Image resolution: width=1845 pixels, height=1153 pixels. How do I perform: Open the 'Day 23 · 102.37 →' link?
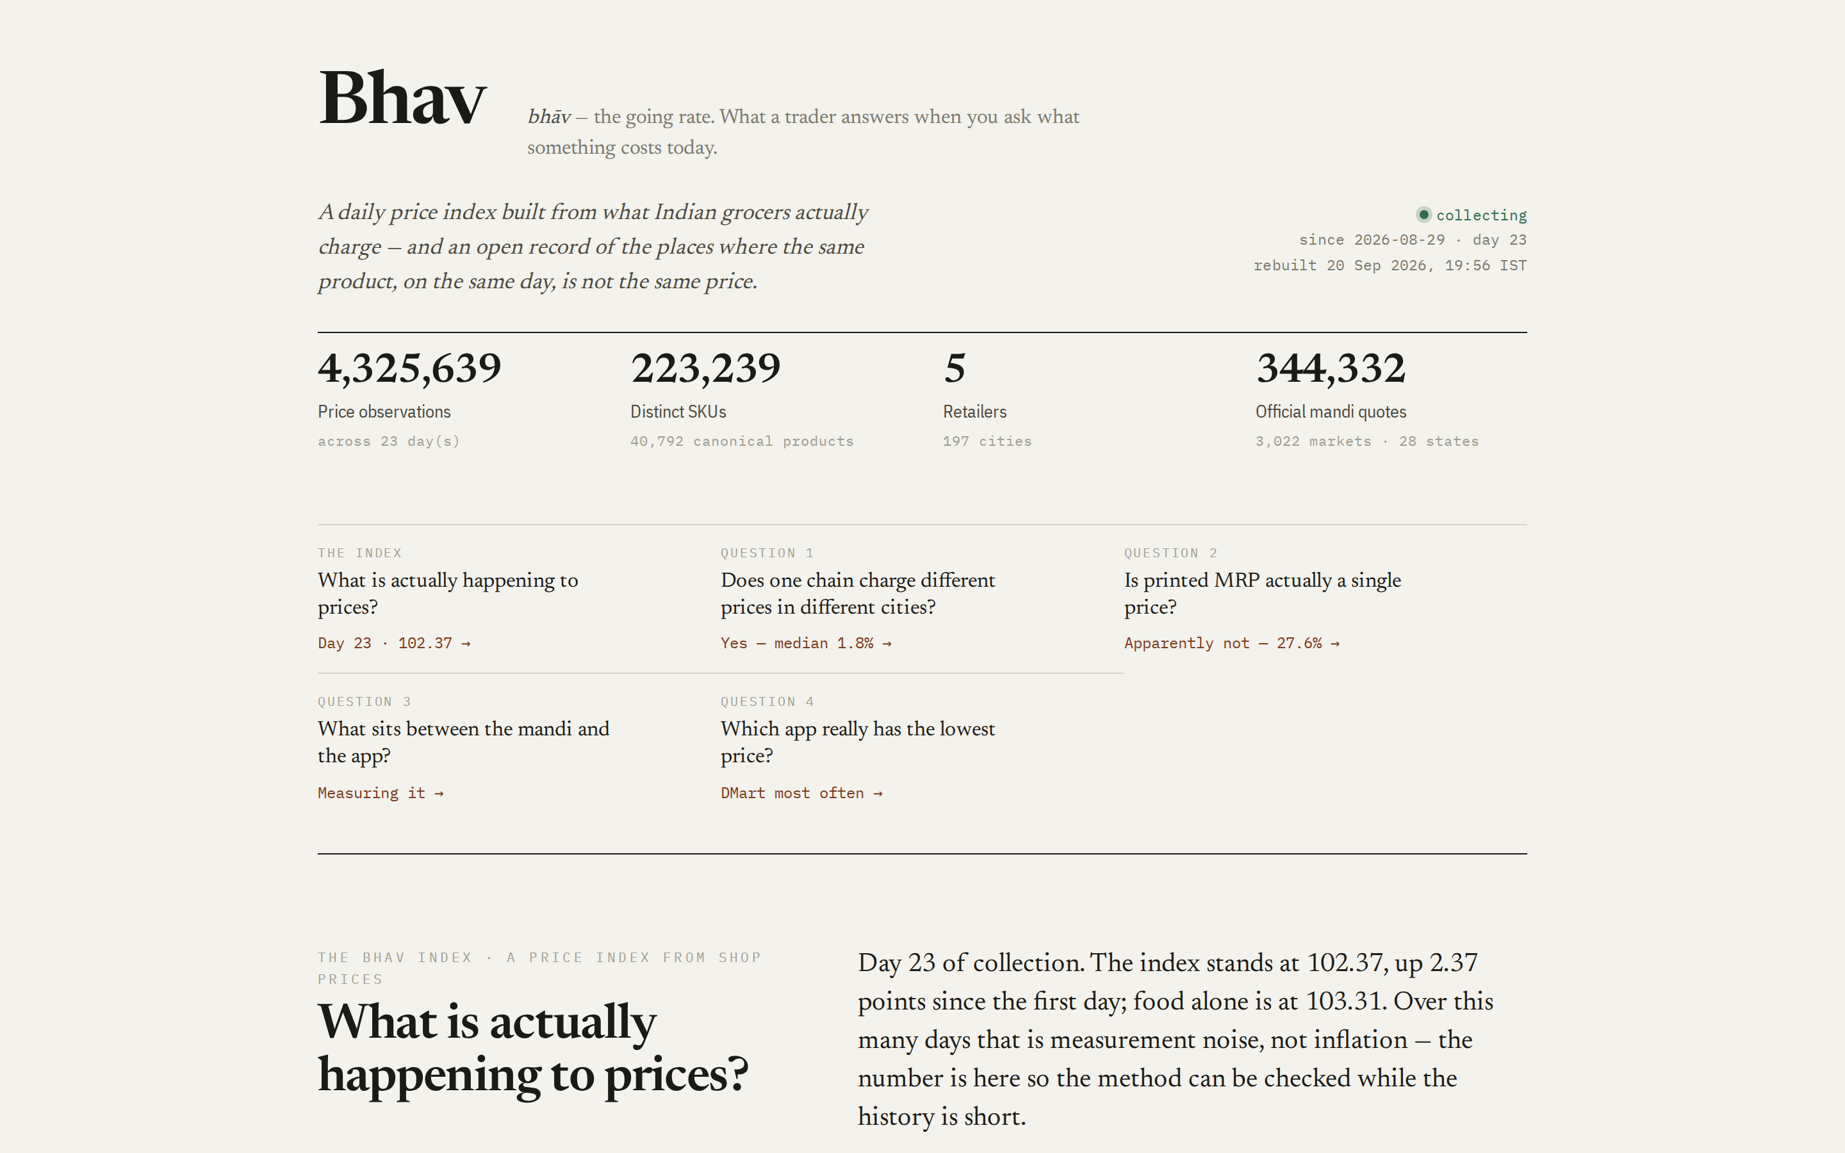pos(394,643)
